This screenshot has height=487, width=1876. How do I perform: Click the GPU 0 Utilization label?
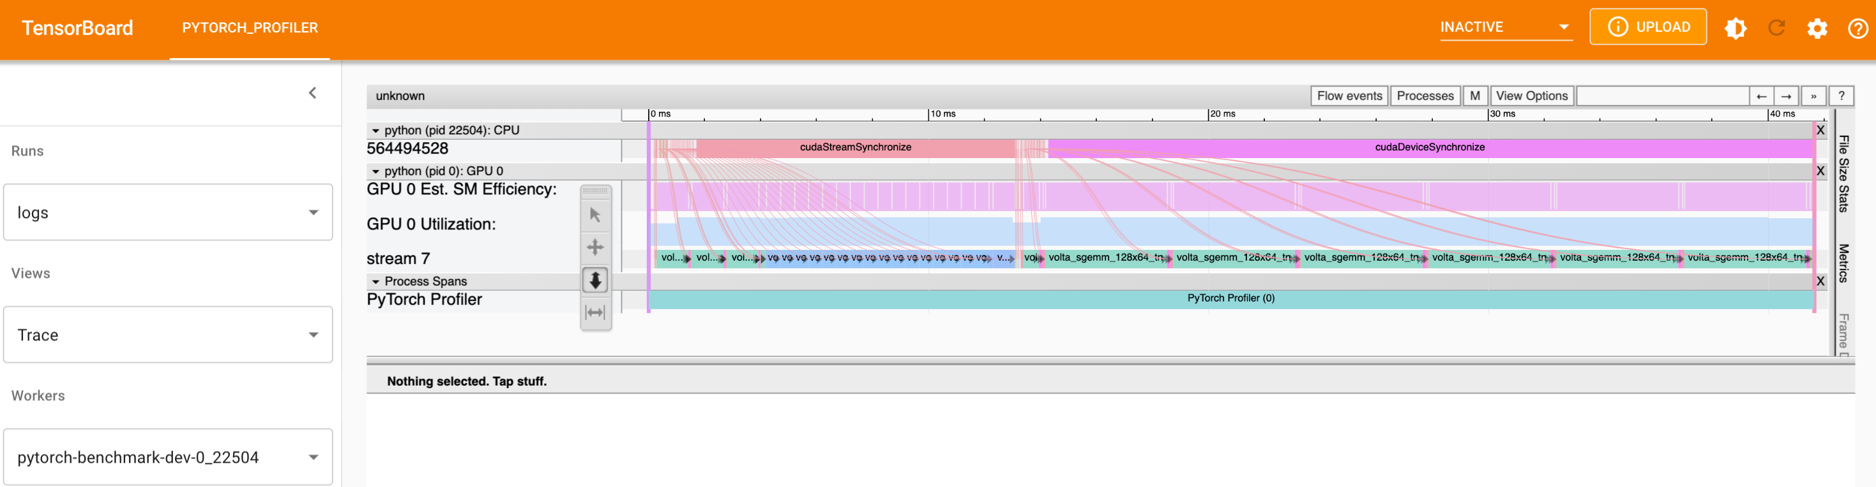tap(431, 224)
